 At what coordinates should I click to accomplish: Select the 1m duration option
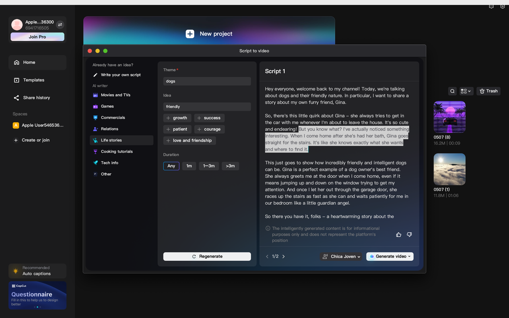click(189, 166)
